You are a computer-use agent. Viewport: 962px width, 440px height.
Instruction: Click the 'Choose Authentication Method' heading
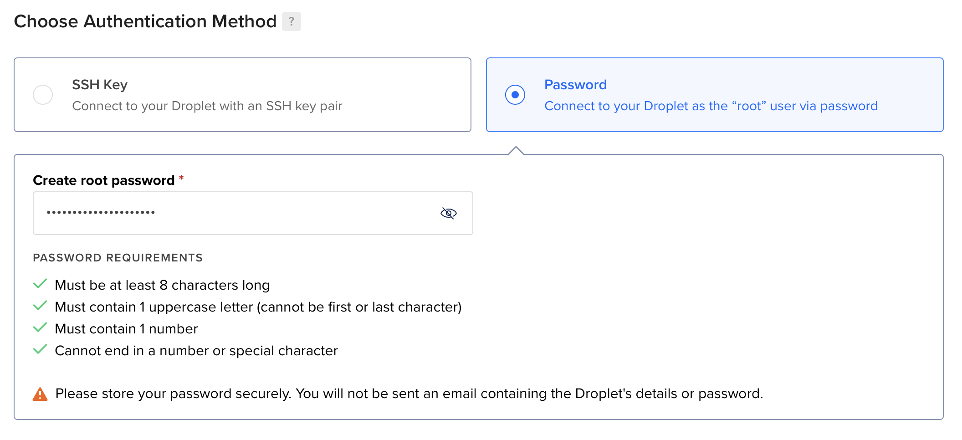point(145,21)
